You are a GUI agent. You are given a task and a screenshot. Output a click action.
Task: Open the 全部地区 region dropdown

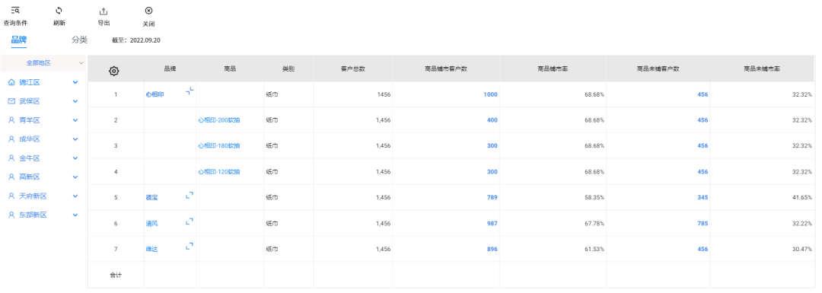click(x=43, y=63)
